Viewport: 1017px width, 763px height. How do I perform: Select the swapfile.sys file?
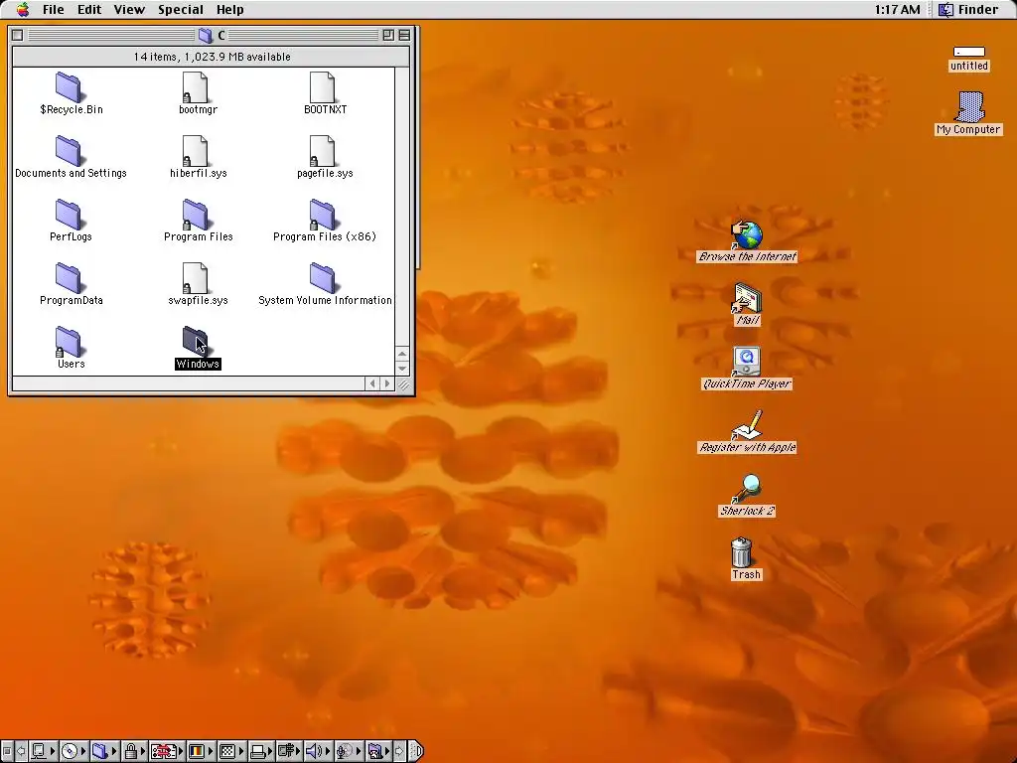(198, 284)
